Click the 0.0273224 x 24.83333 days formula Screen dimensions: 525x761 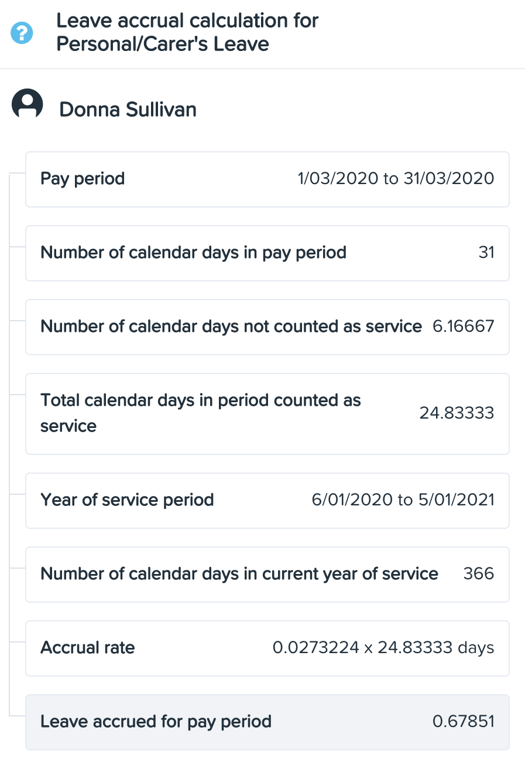coord(383,648)
